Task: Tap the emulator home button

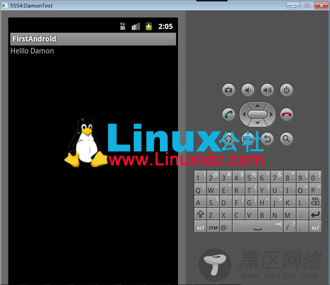Action: 229,139
